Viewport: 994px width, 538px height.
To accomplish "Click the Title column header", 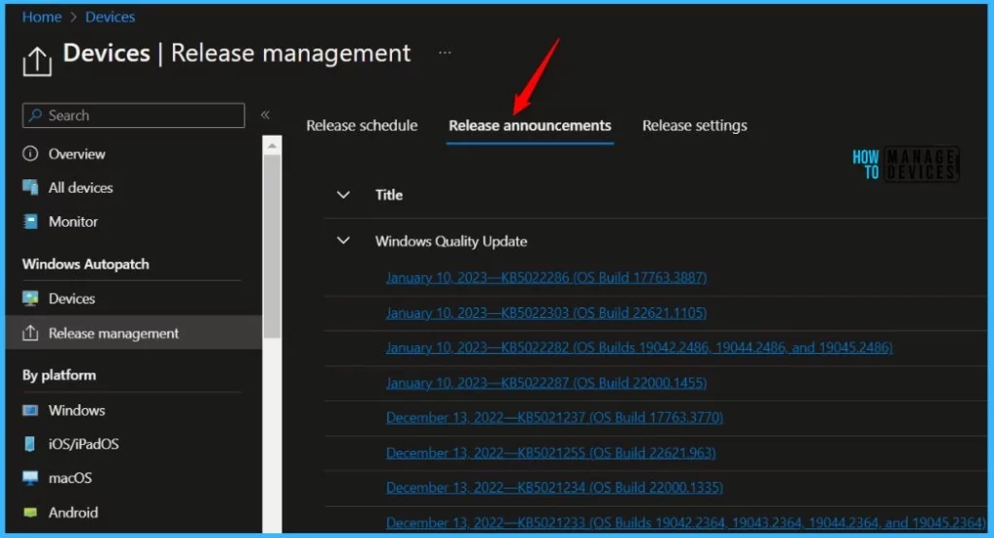I will (x=388, y=195).
